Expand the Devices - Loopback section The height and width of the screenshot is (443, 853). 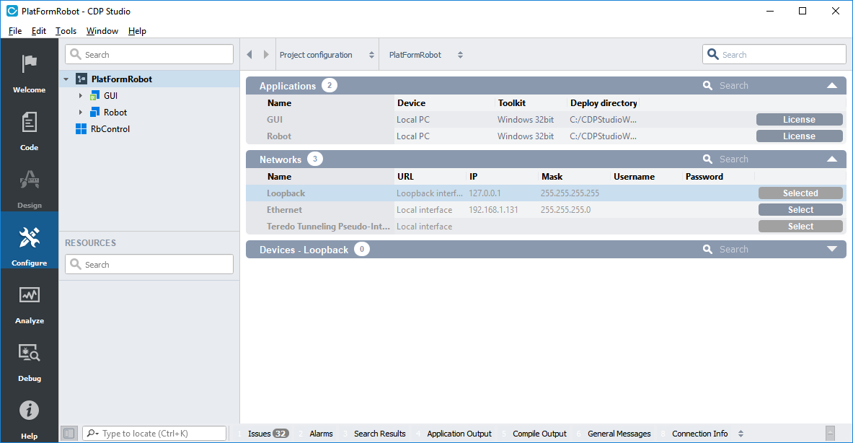(832, 249)
